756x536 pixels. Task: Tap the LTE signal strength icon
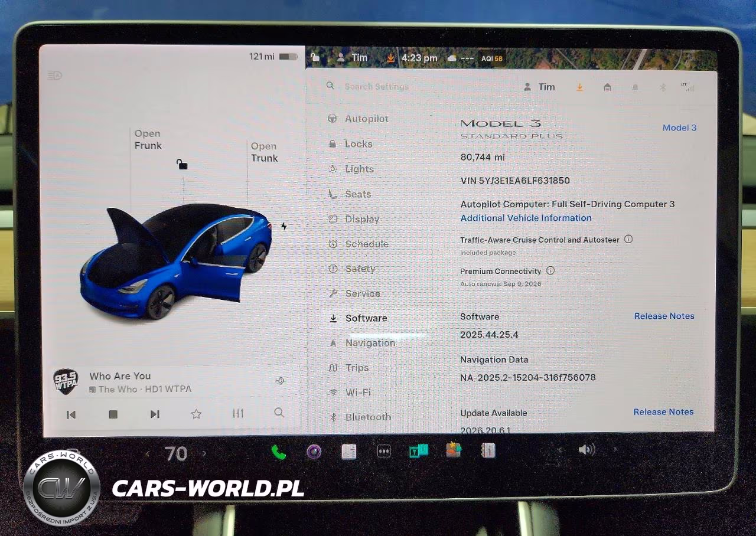coord(687,87)
